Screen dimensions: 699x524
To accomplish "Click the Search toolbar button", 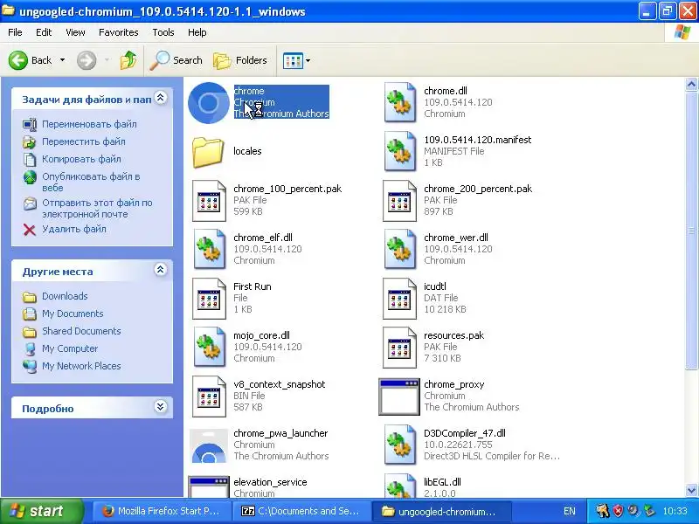I will [176, 60].
